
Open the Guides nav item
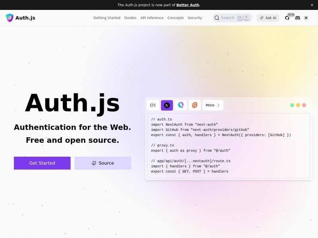click(130, 18)
